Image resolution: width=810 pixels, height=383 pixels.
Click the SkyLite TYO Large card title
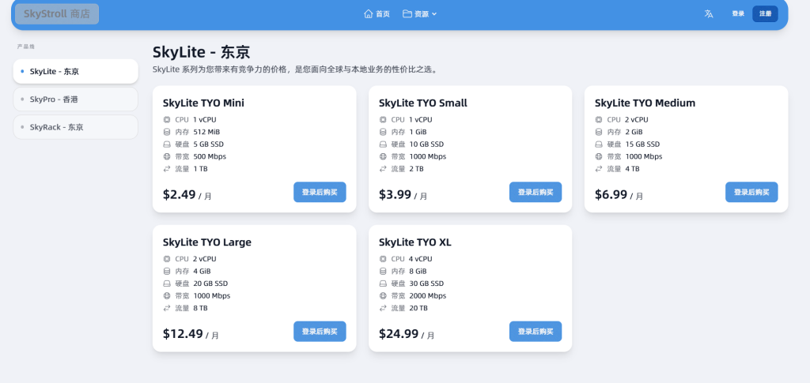pyautogui.click(x=207, y=242)
